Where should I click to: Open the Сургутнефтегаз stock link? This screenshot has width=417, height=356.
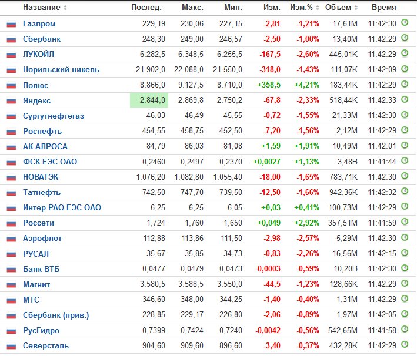(54, 116)
